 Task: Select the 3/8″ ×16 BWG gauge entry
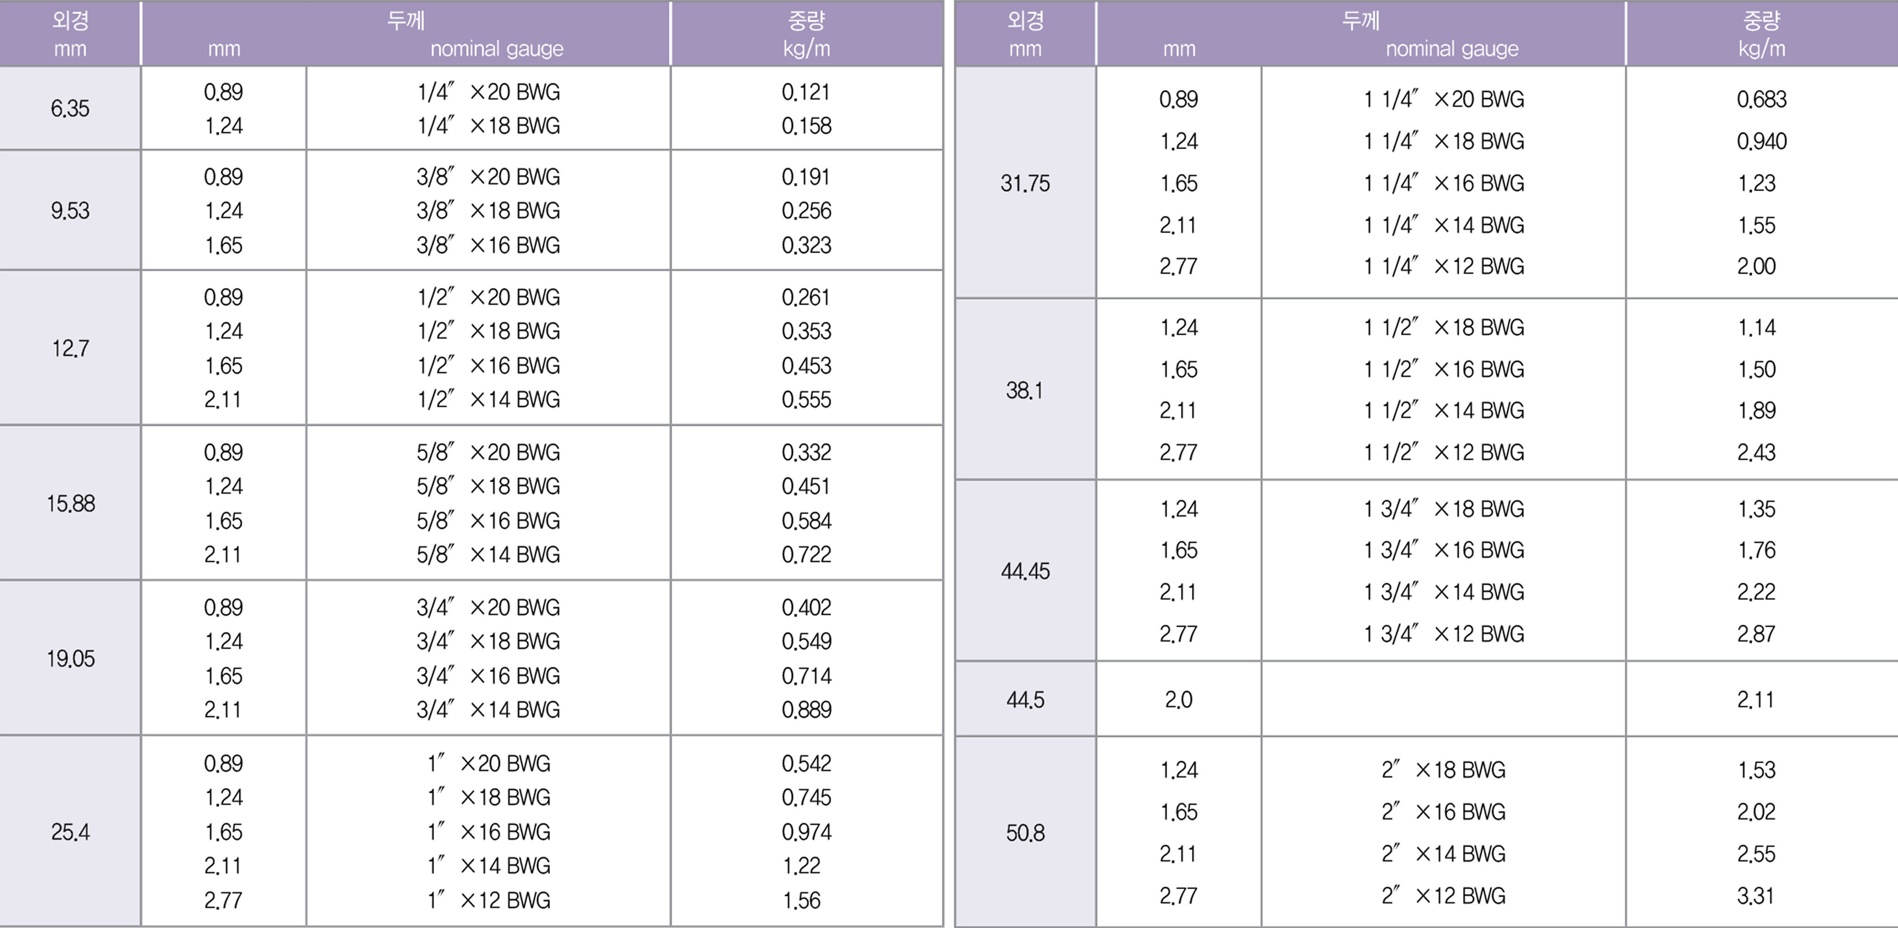point(488,245)
